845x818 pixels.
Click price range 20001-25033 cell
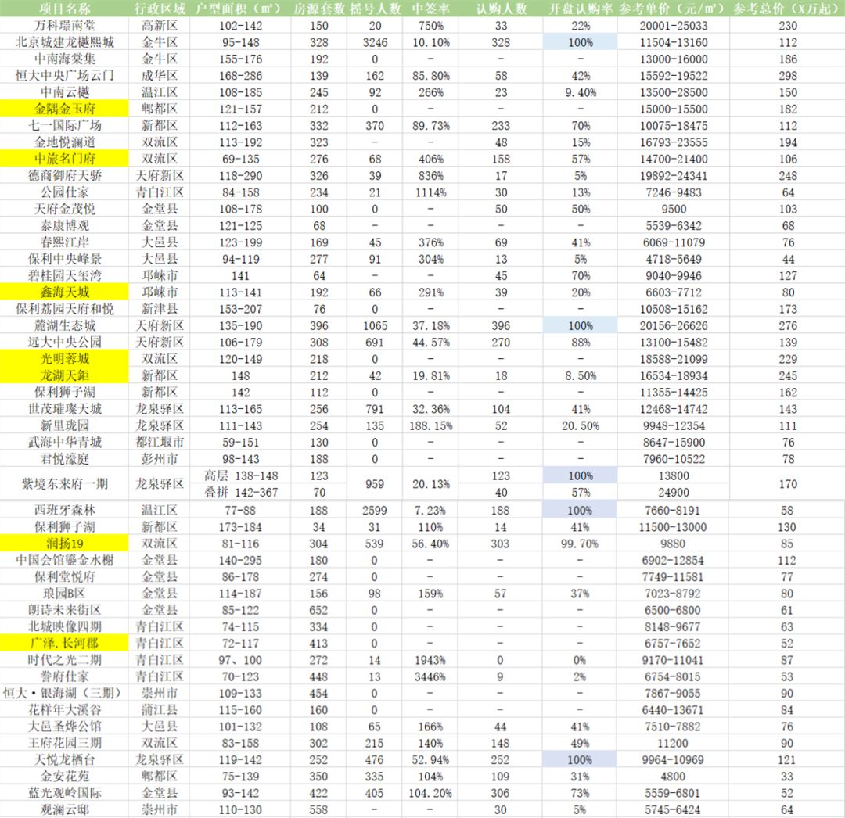(674, 25)
